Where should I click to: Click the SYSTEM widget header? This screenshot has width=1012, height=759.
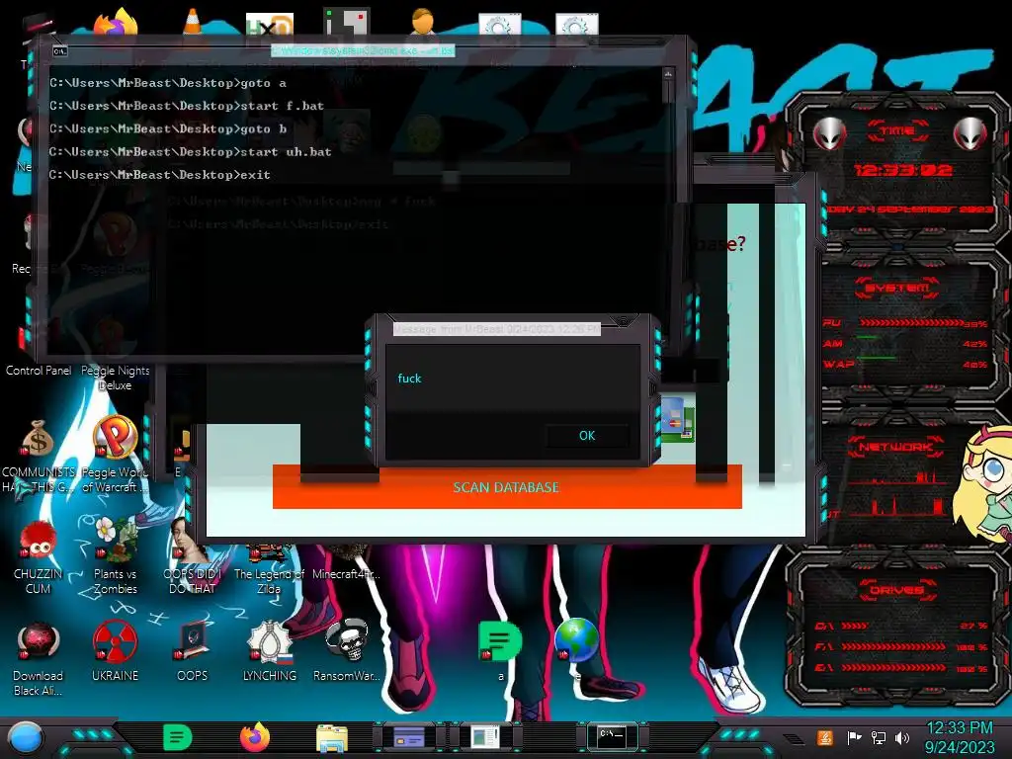tap(896, 288)
